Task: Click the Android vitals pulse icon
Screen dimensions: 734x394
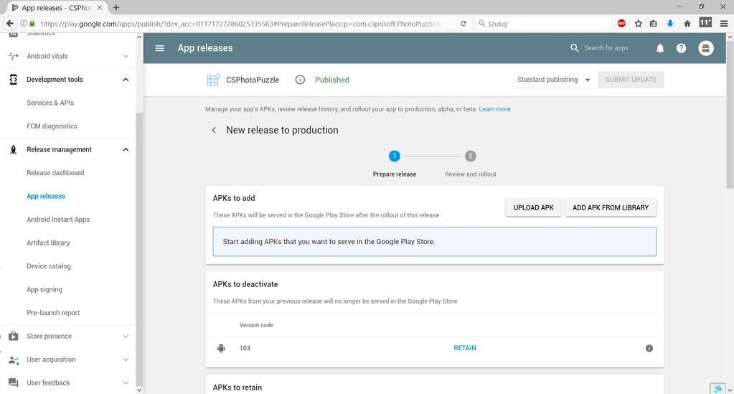Action: [x=13, y=56]
